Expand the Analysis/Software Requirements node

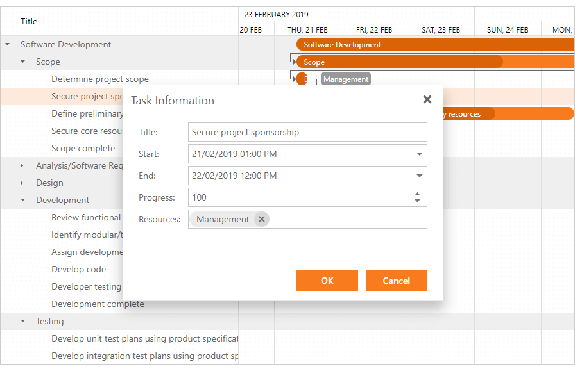click(22, 165)
